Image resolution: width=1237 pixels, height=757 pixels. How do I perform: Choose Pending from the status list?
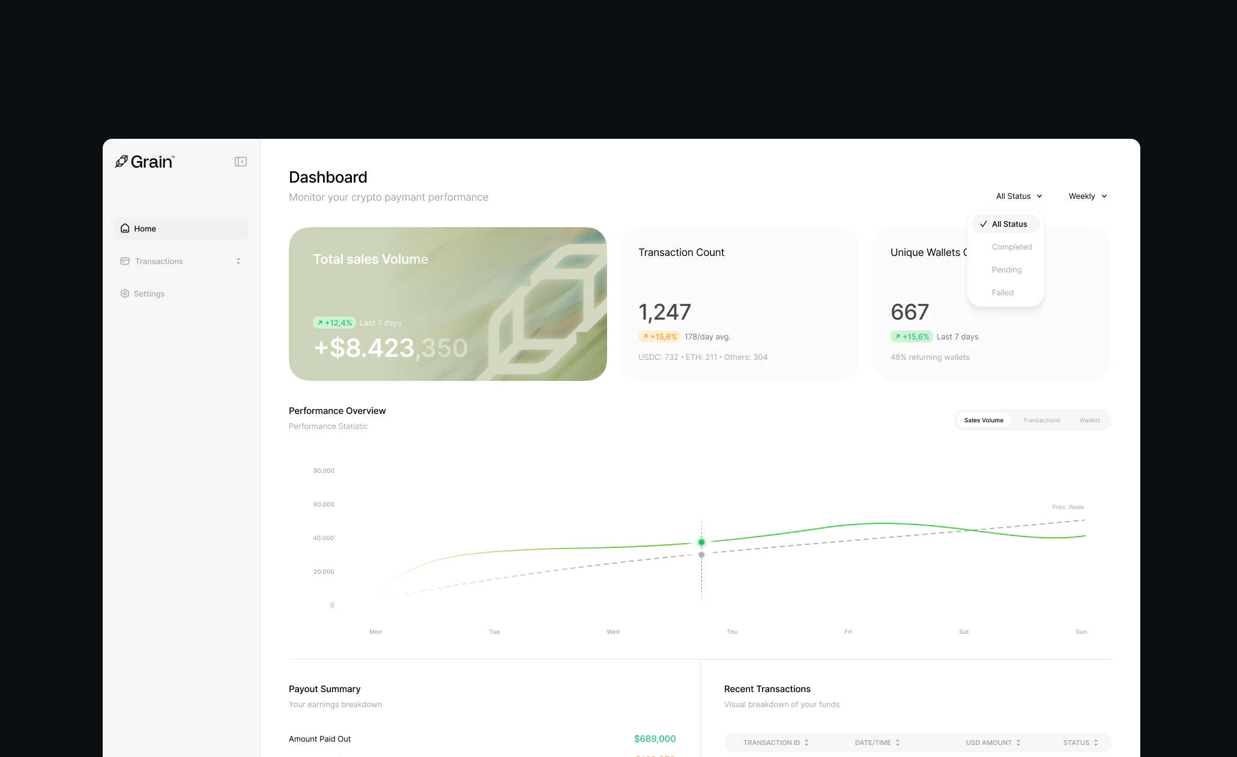point(1006,270)
